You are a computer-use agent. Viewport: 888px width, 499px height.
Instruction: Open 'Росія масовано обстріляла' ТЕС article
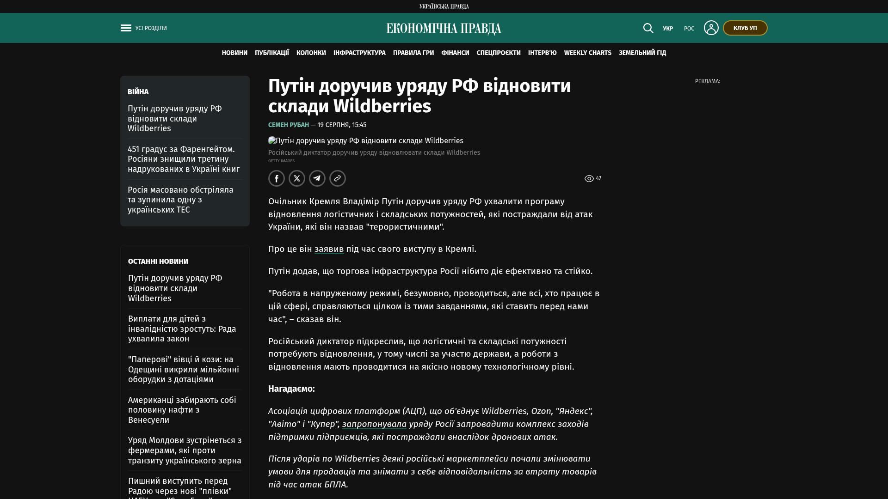[180, 200]
